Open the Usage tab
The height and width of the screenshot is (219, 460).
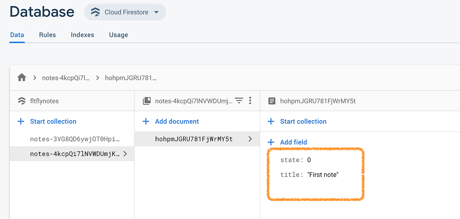pyautogui.click(x=119, y=35)
